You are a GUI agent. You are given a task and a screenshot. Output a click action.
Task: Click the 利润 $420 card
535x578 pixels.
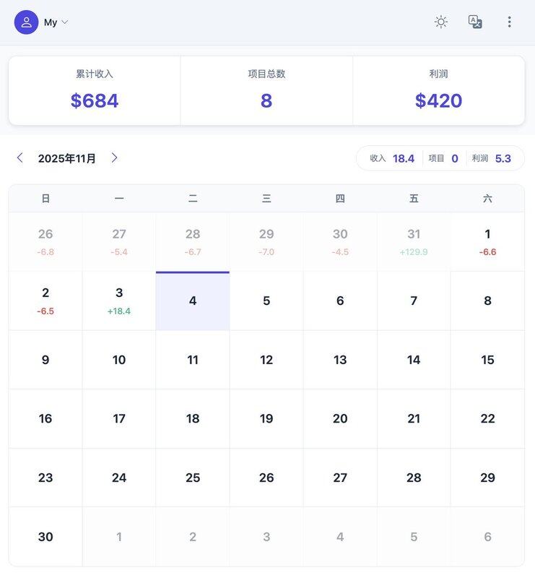tap(438, 90)
